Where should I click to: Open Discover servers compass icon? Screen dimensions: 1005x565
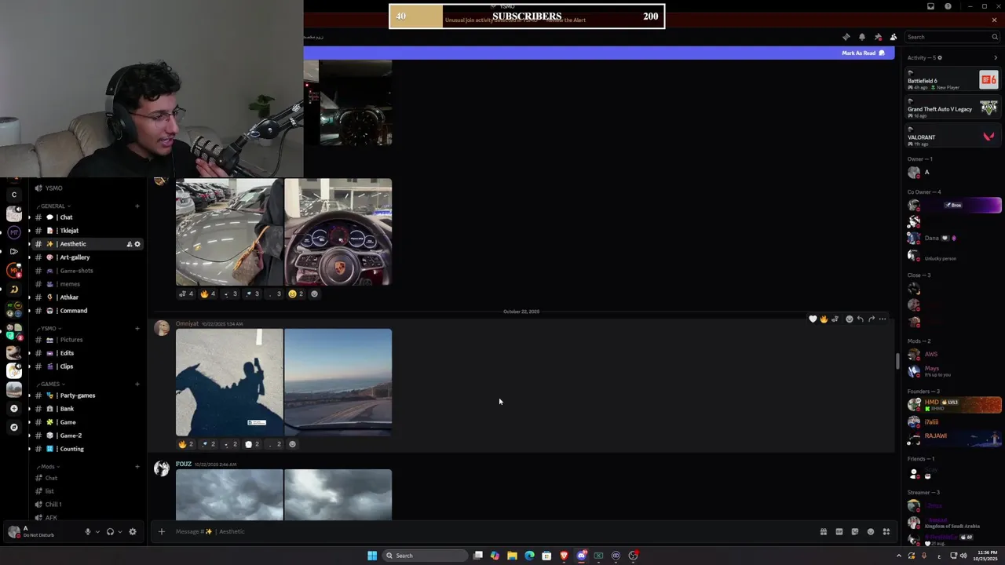[13, 428]
